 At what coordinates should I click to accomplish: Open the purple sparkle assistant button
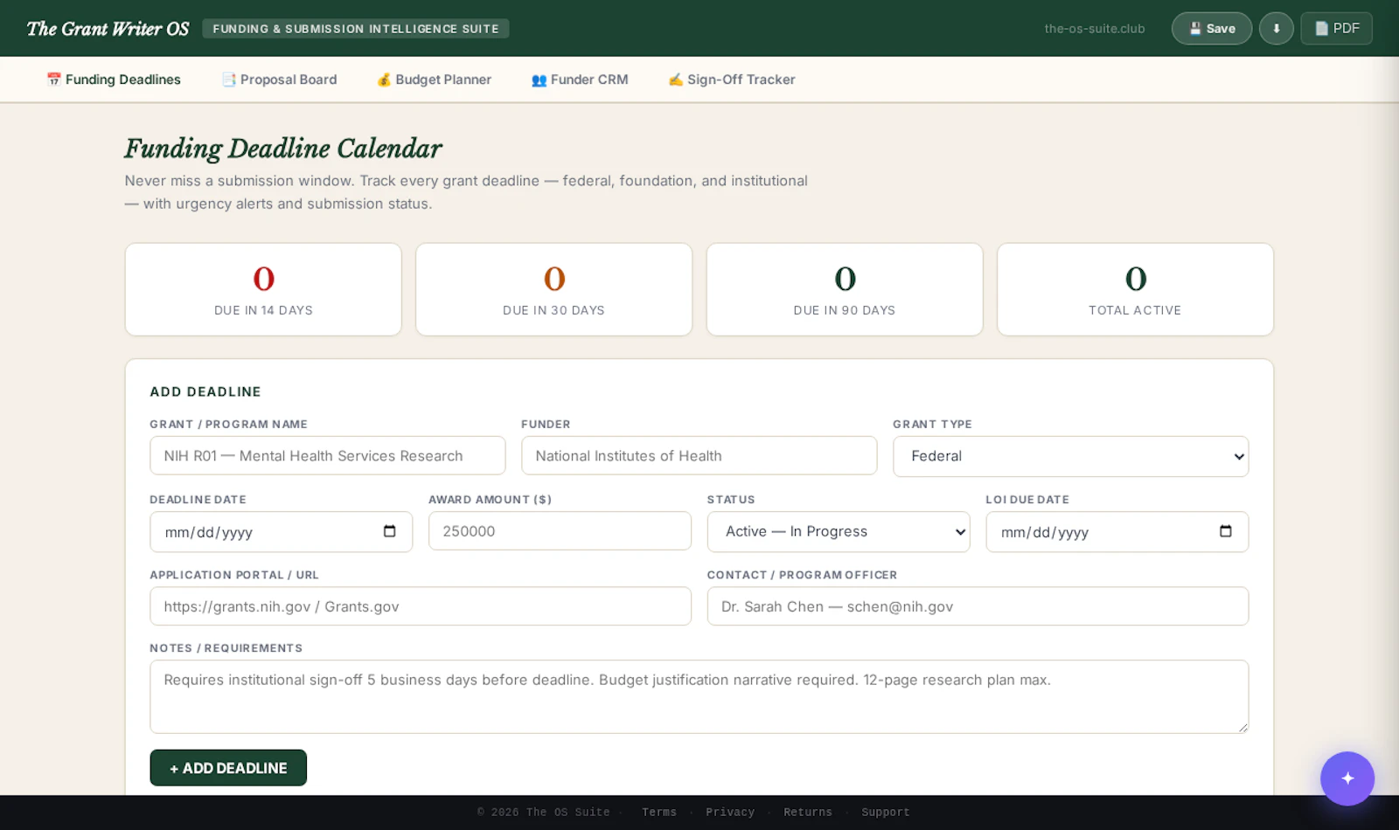[x=1347, y=778]
